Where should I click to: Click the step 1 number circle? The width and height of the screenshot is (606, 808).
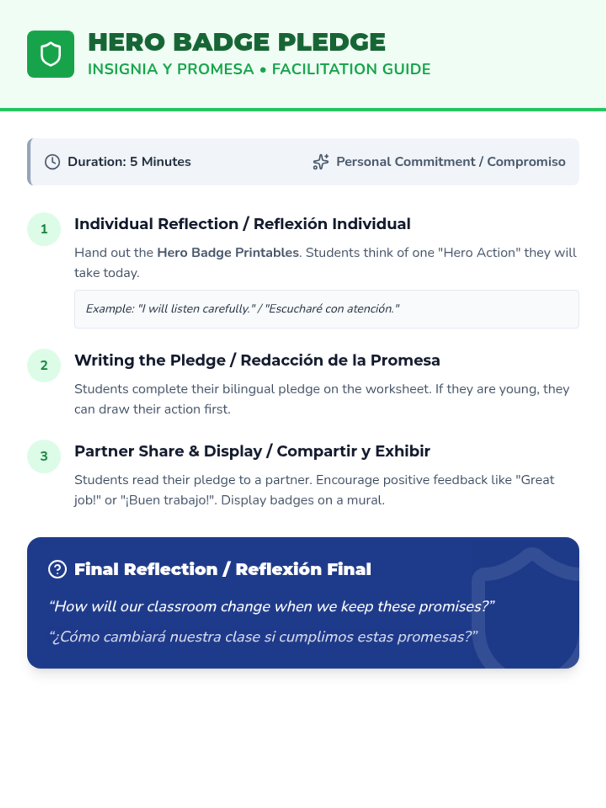click(x=44, y=229)
